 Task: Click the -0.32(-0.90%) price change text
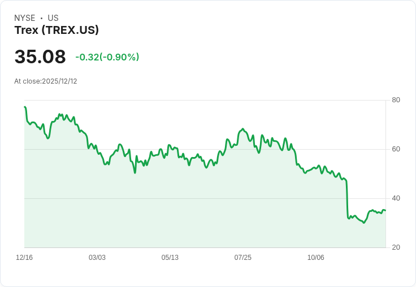107,57
